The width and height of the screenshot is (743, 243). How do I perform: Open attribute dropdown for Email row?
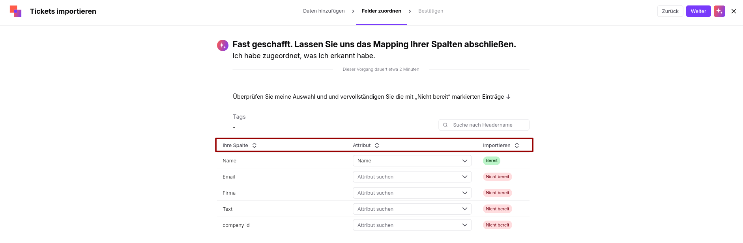click(x=412, y=177)
